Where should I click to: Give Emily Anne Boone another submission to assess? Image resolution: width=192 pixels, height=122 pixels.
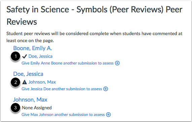(x=68, y=63)
